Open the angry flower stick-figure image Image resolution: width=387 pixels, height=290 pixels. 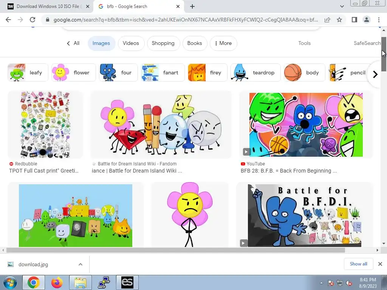coord(190,214)
